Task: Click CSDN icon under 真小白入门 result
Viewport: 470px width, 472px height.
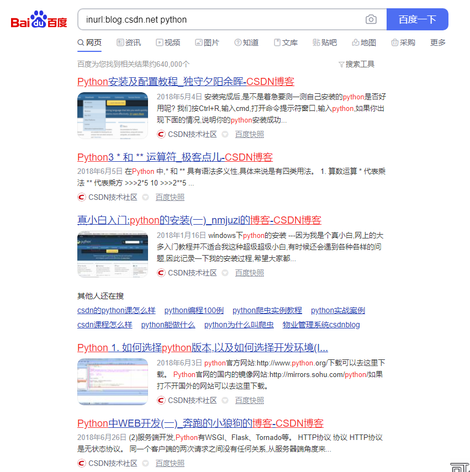Action: (x=161, y=273)
